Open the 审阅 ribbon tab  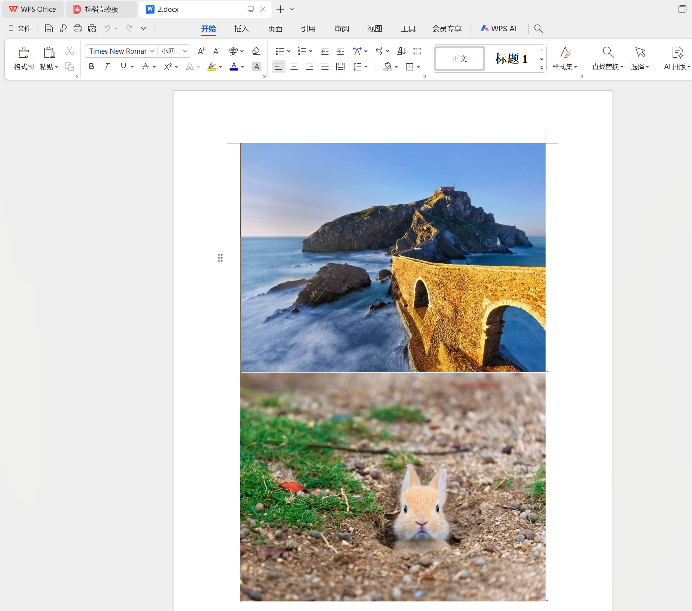click(x=341, y=29)
